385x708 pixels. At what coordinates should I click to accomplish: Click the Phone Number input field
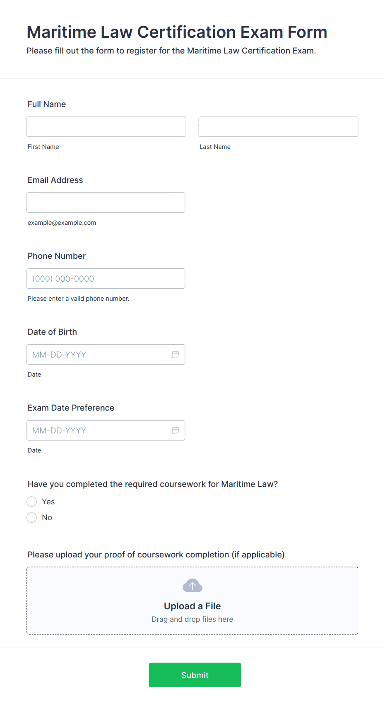pyautogui.click(x=106, y=278)
